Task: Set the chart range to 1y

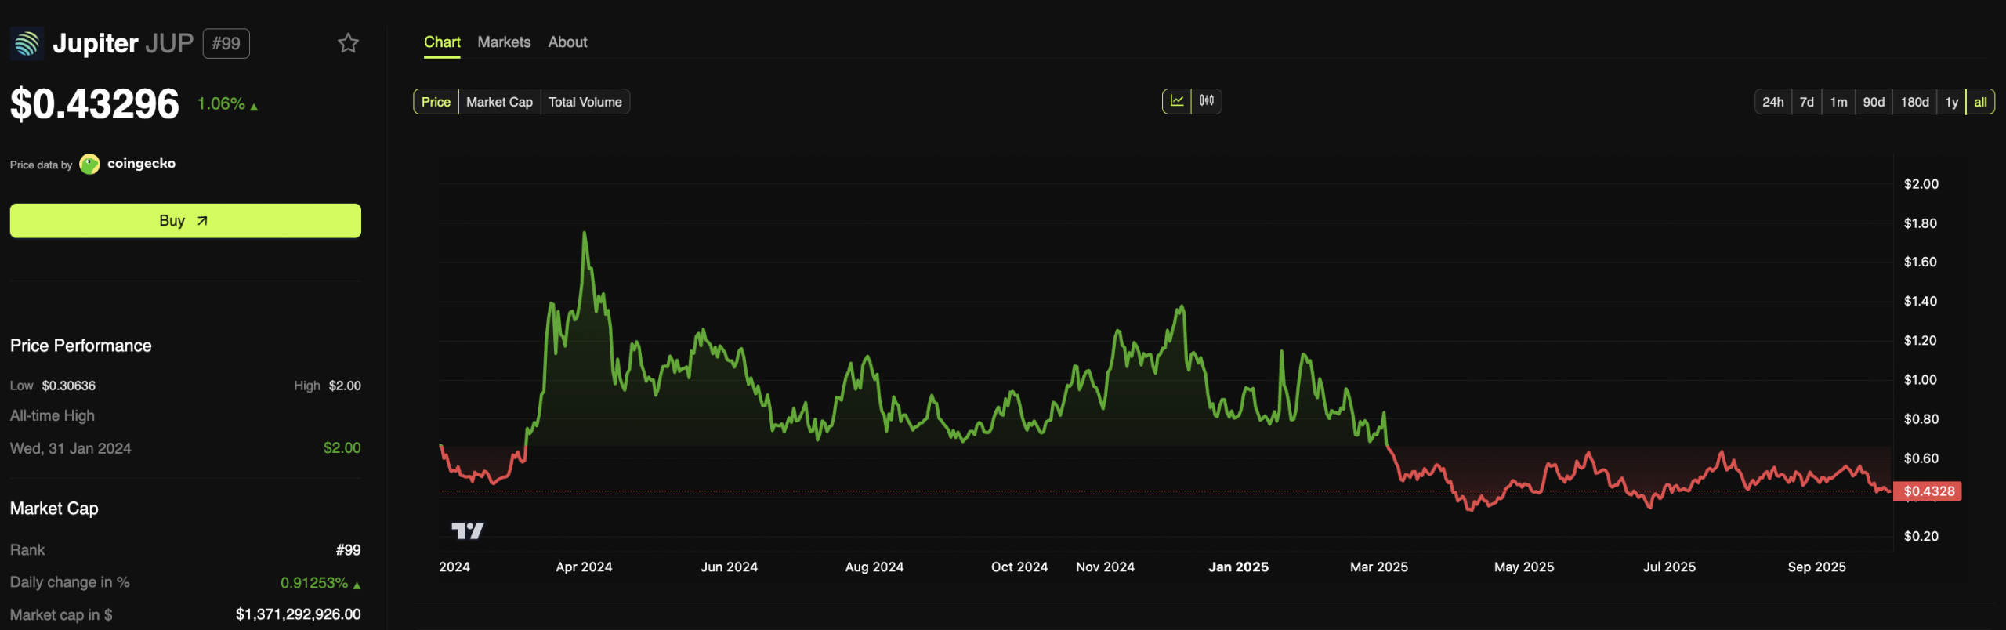Action: 1951,102
